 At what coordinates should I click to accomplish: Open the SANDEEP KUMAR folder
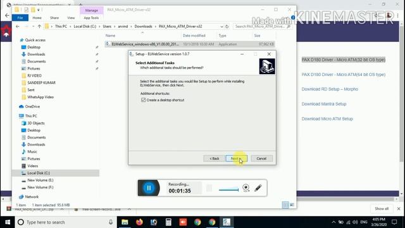[x=41, y=83]
